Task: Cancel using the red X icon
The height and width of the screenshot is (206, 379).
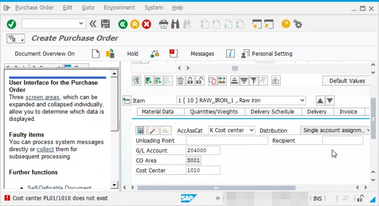Action: click(x=147, y=24)
